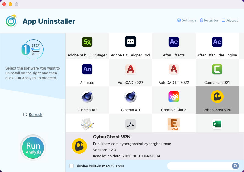Image resolution: width=244 pixels, height=172 pixels.
Task: Select the After Effects app icon
Action: (174, 42)
